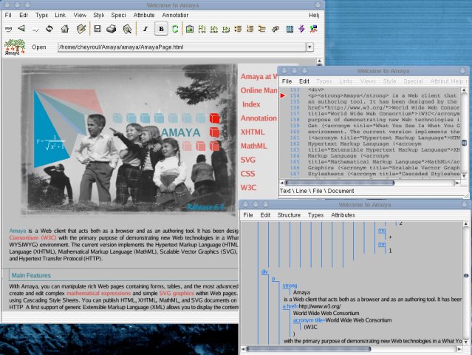Click the red line marker arrow in source
Viewport: 472px width, 355px height.
click(283, 95)
